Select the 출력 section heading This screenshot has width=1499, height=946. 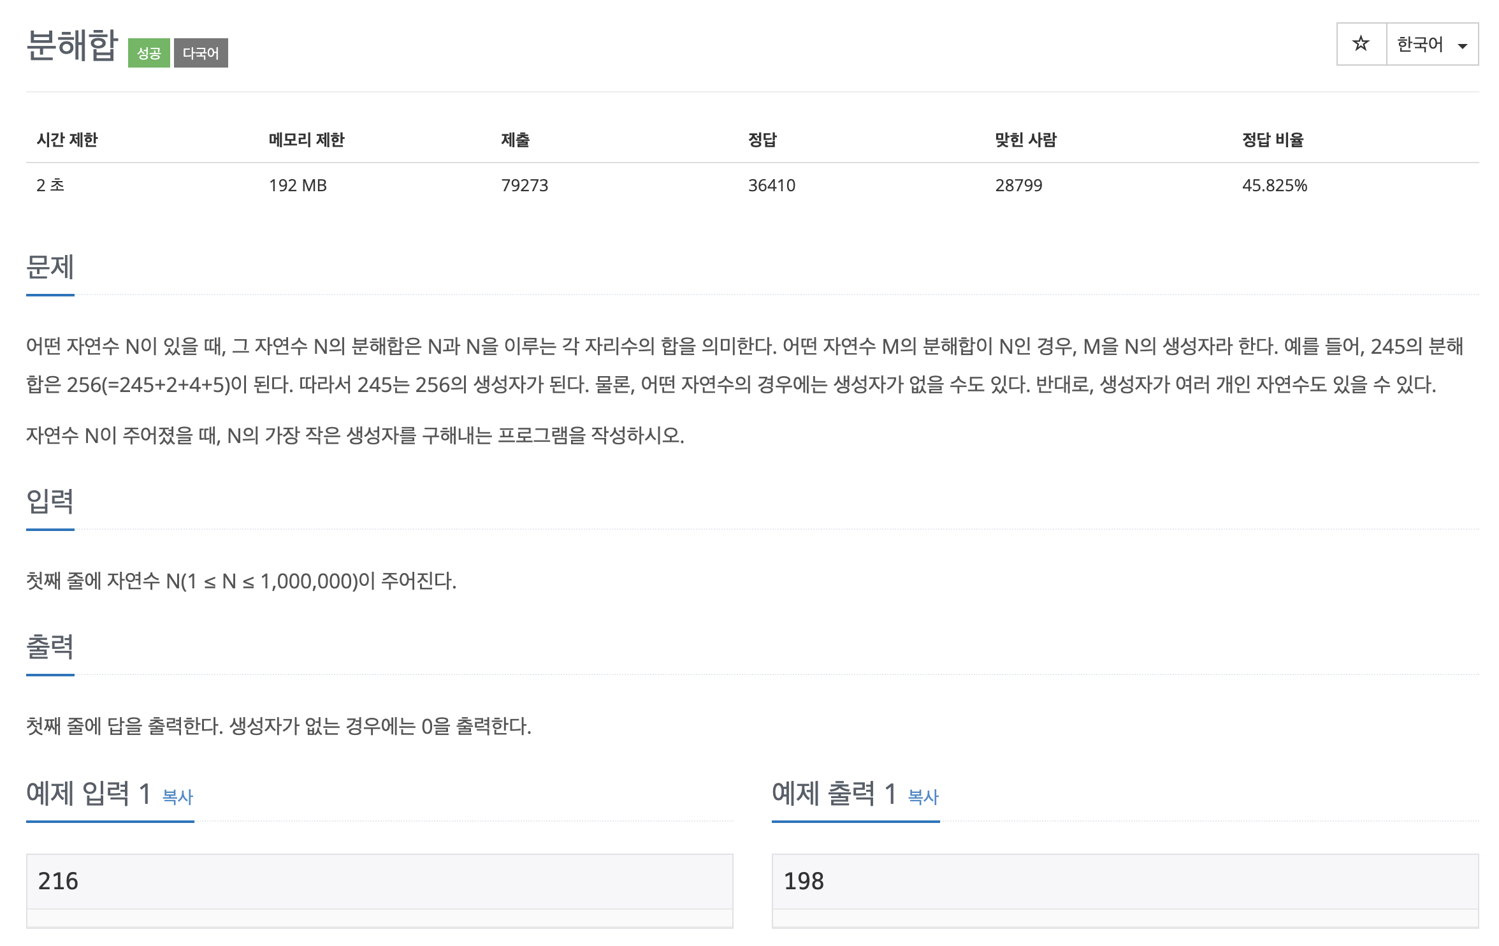(x=50, y=647)
